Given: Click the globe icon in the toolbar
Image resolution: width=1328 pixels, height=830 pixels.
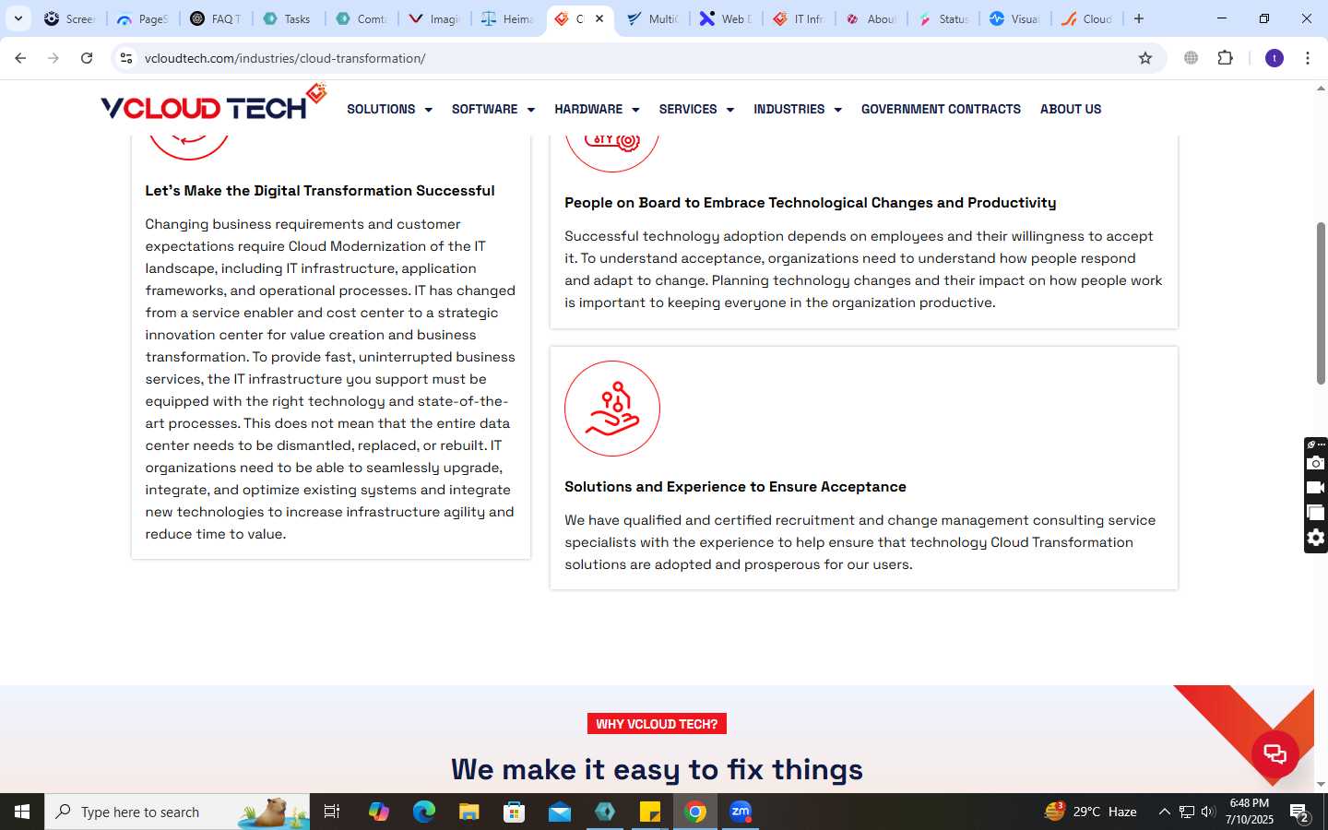Looking at the screenshot, I should pos(1192,58).
